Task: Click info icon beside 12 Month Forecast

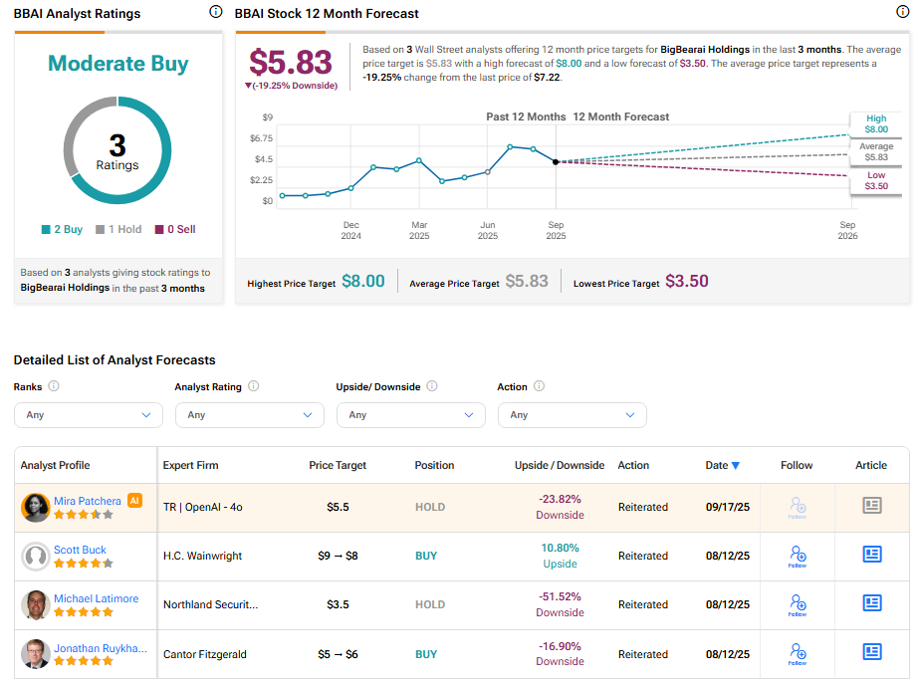Action: point(902,12)
